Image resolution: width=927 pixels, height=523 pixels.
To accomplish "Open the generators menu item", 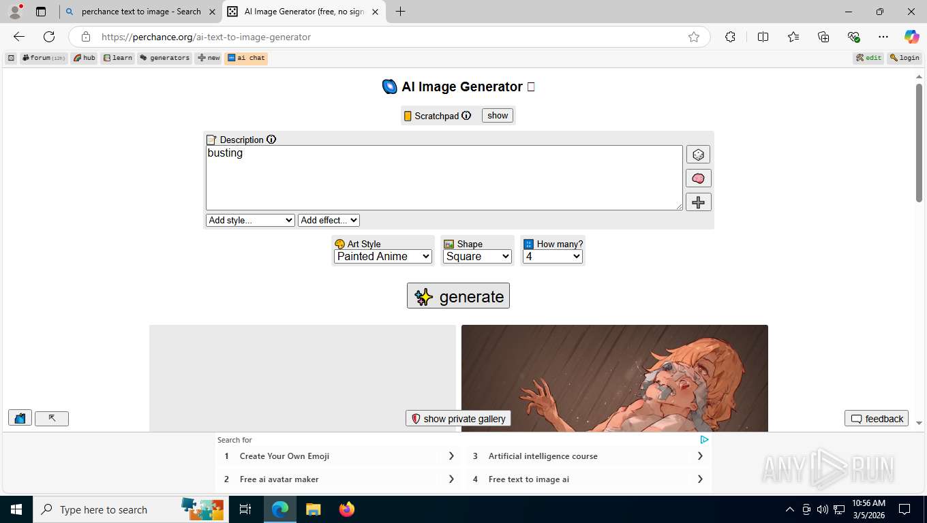I will point(165,58).
